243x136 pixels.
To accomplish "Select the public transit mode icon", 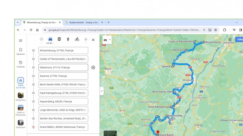I will tap(59, 39).
